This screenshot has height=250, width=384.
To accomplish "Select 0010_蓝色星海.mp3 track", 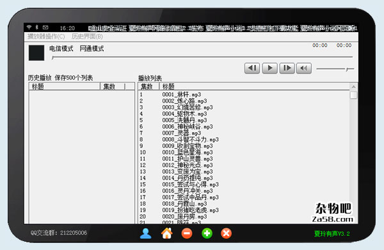I will pos(188,153).
